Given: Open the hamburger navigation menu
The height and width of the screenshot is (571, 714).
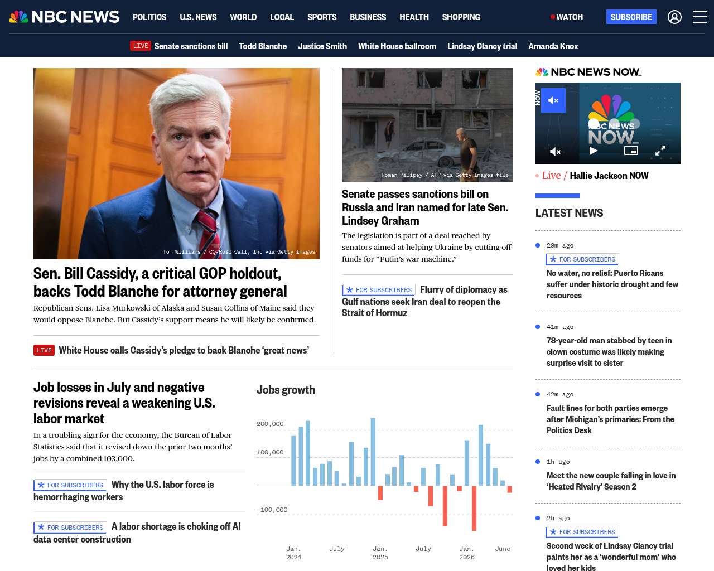Looking at the screenshot, I should pyautogui.click(x=699, y=17).
